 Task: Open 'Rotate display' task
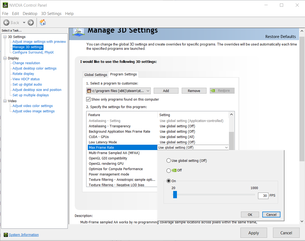tap(23, 74)
